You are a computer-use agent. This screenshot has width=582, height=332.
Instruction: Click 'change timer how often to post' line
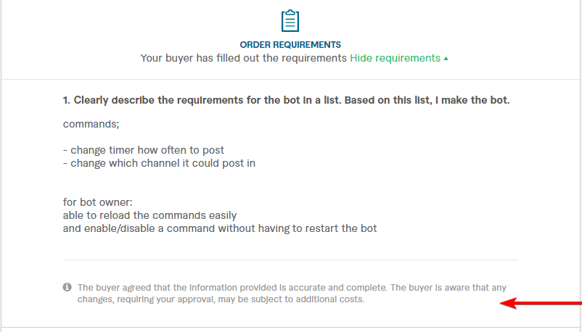[x=144, y=150]
